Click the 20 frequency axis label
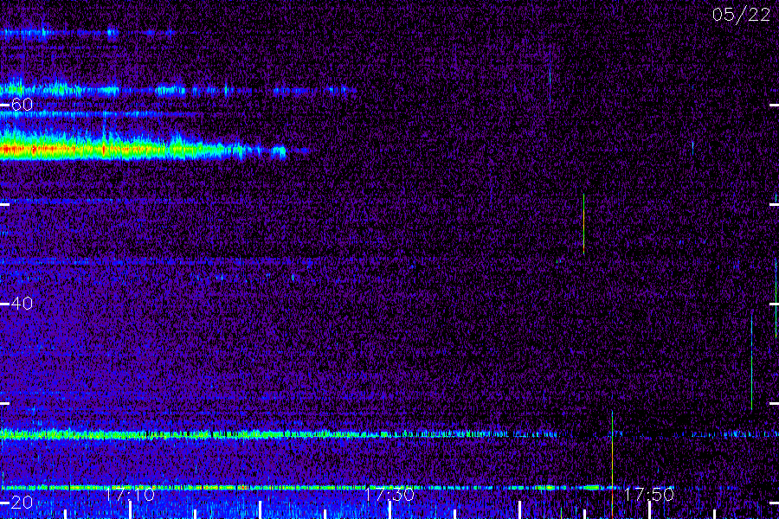This screenshot has height=519, width=779. coord(22,502)
